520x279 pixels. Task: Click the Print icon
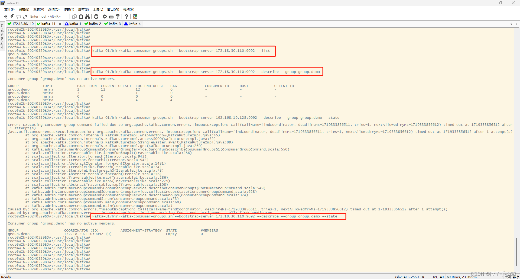click(96, 17)
